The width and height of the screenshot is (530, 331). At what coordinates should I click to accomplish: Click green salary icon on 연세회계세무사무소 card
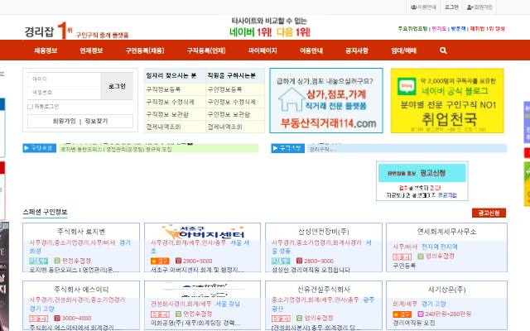pos(421,257)
